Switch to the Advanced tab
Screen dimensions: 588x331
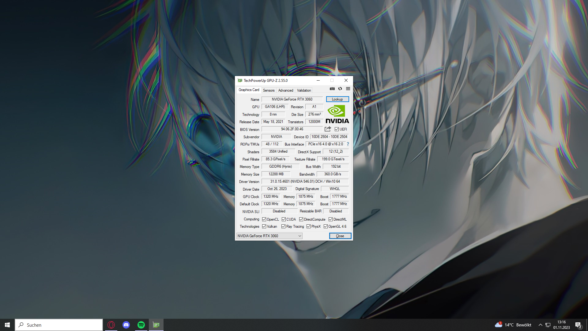coord(285,90)
